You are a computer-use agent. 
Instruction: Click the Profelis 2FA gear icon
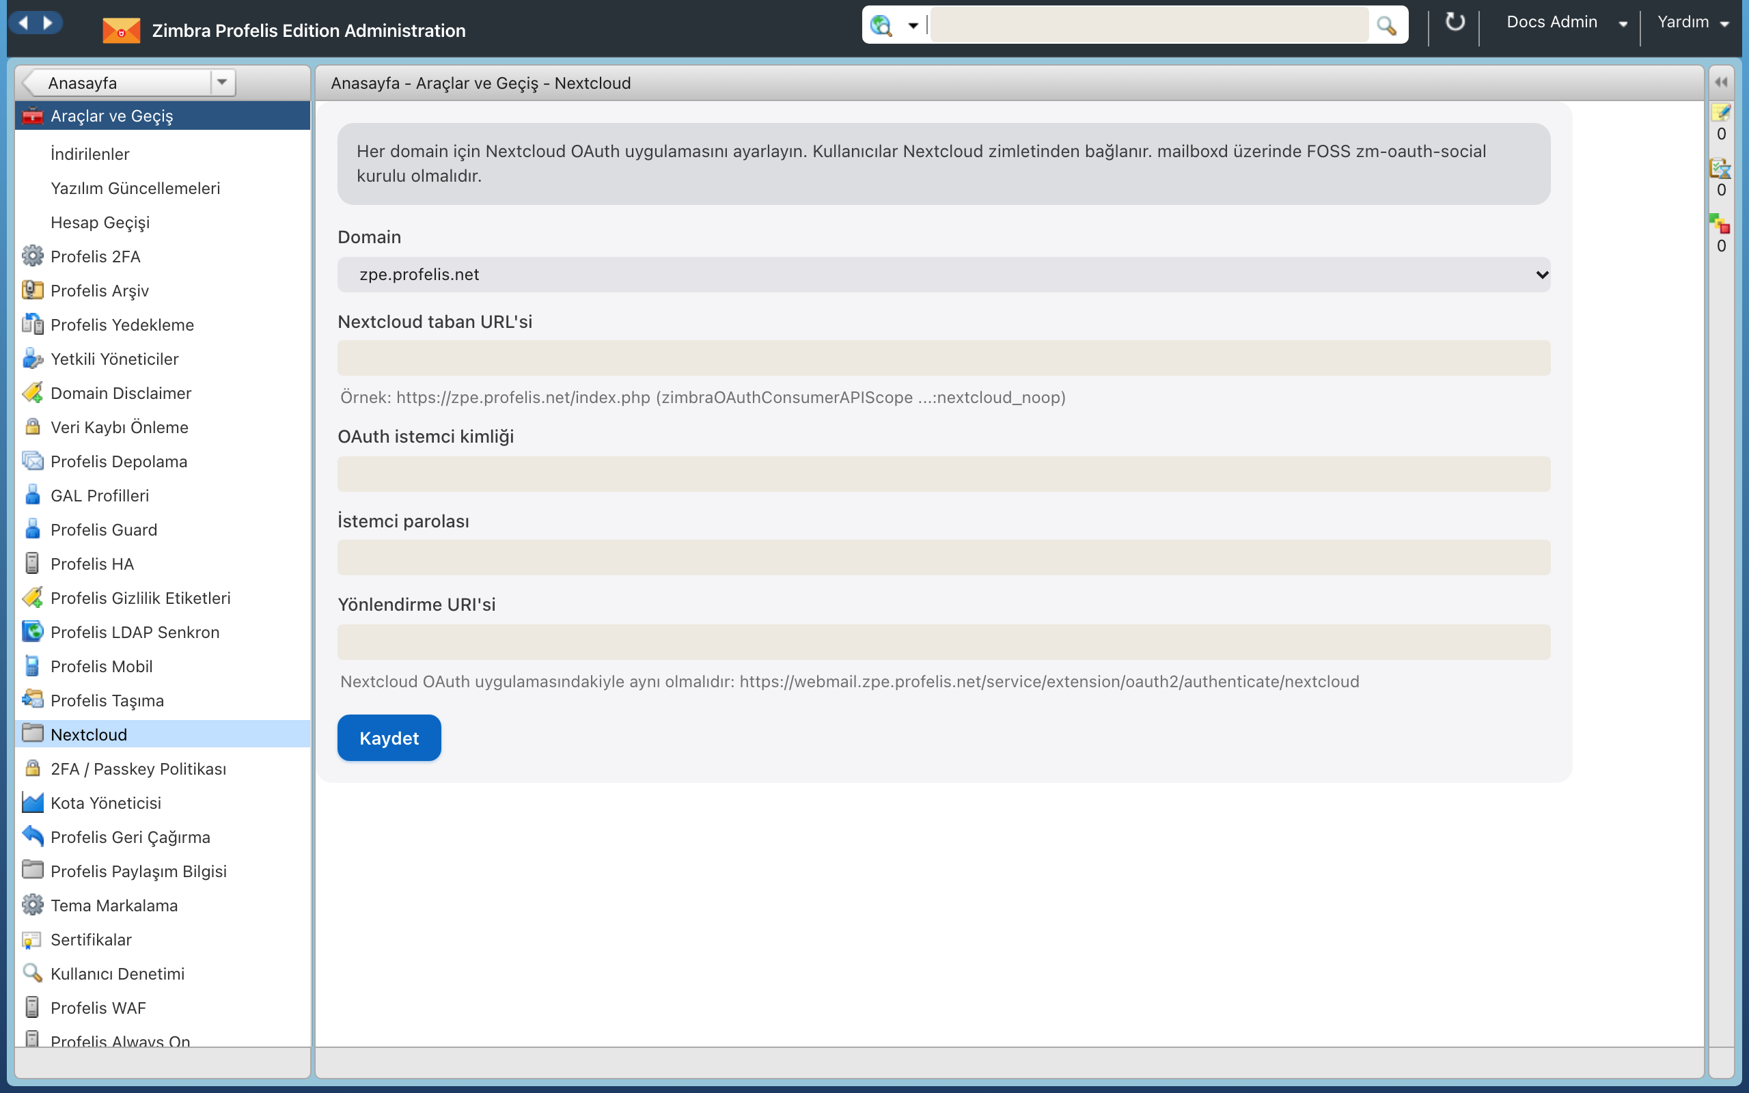click(x=33, y=256)
